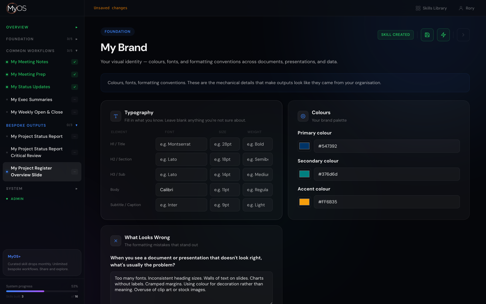Click the accent colour hex field #FF6B35

pos(387,202)
